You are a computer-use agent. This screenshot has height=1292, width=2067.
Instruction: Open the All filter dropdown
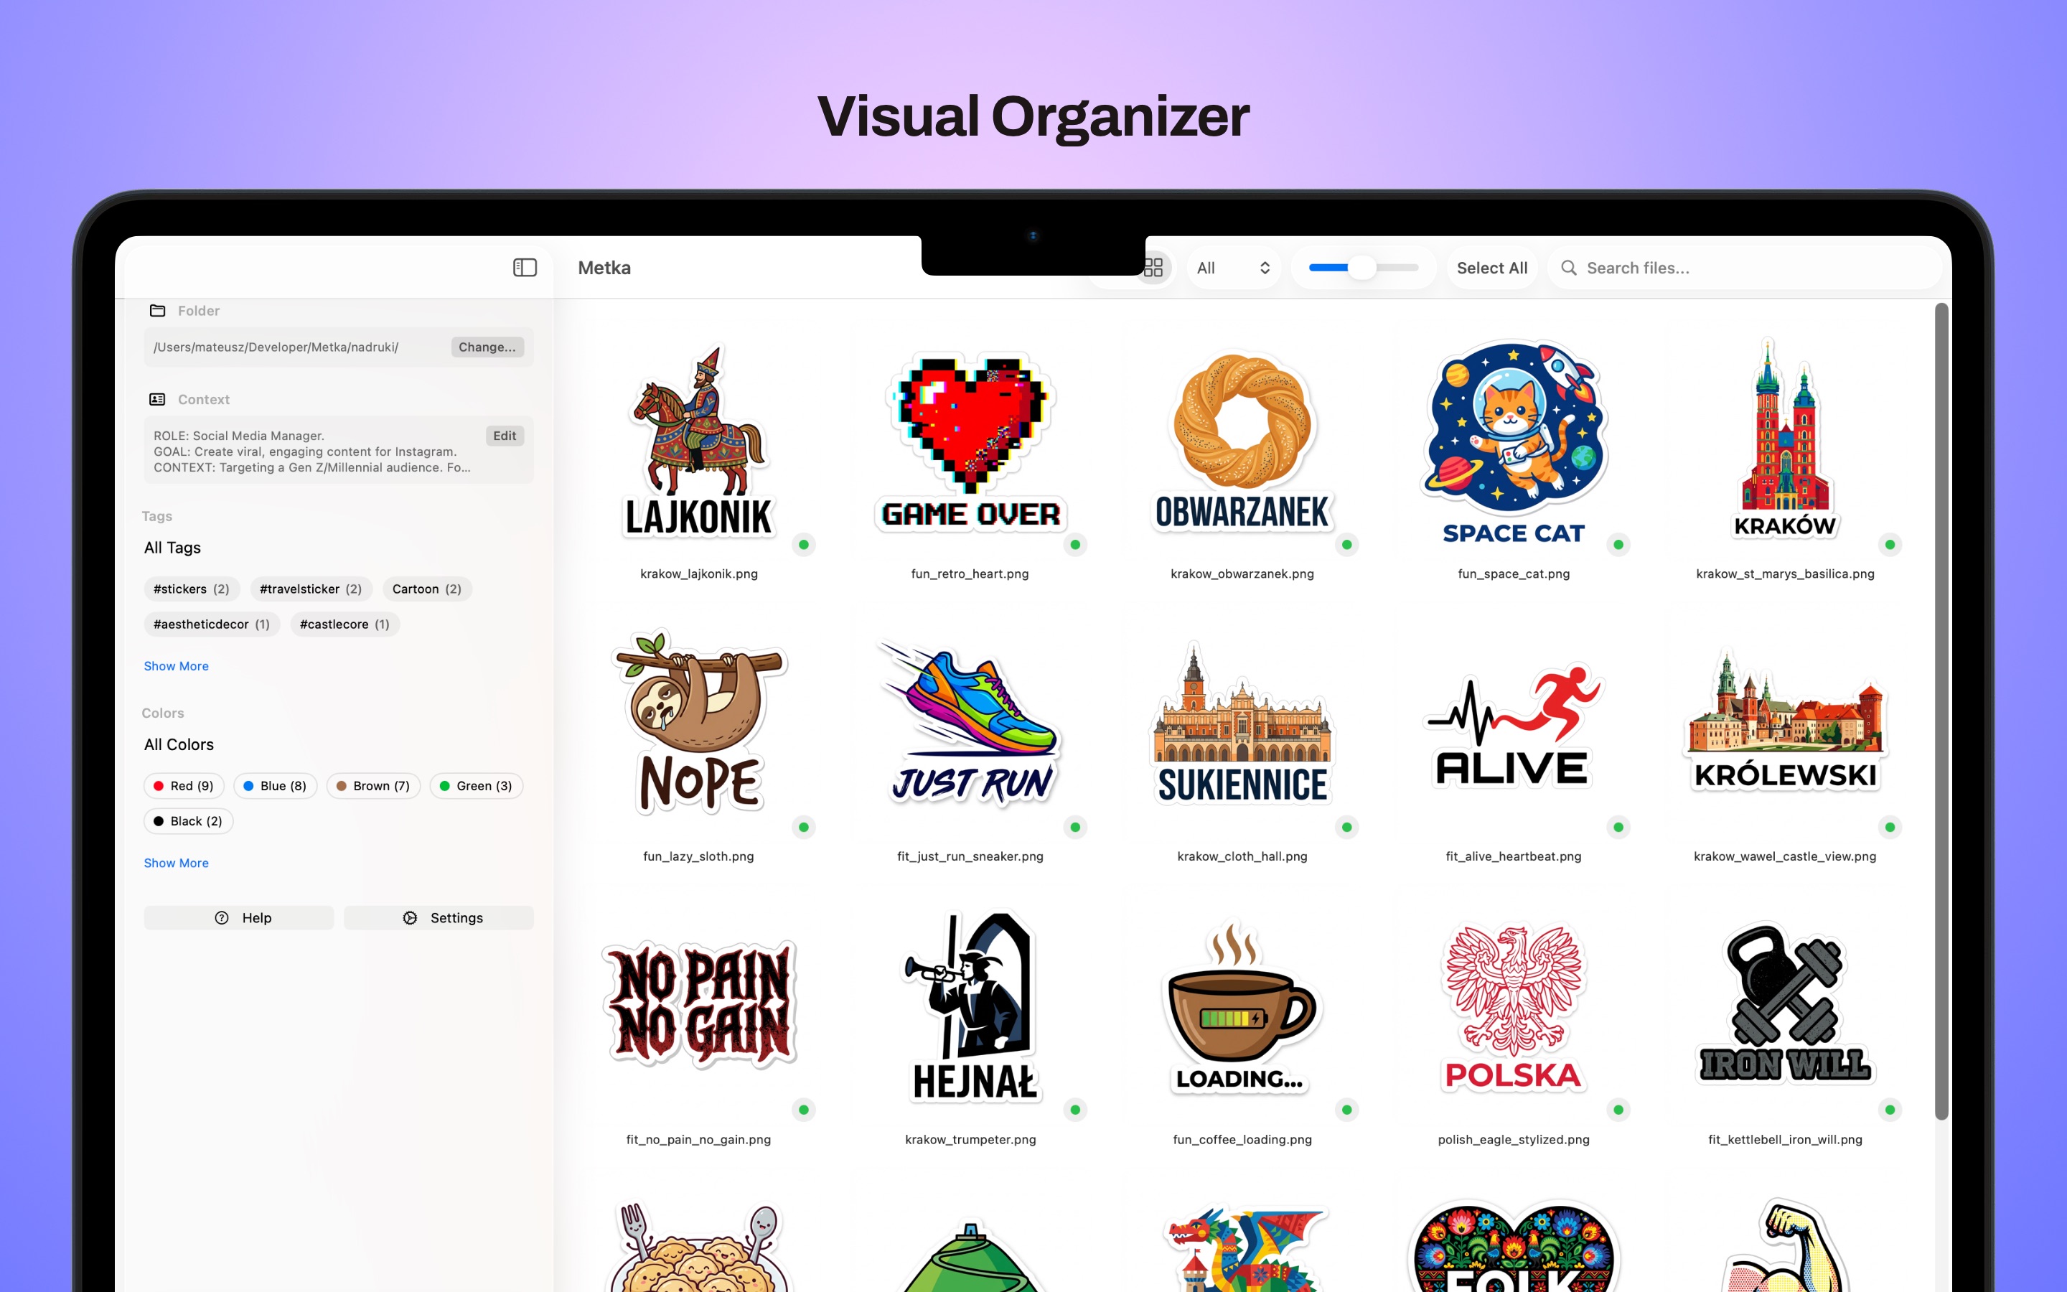point(1232,268)
